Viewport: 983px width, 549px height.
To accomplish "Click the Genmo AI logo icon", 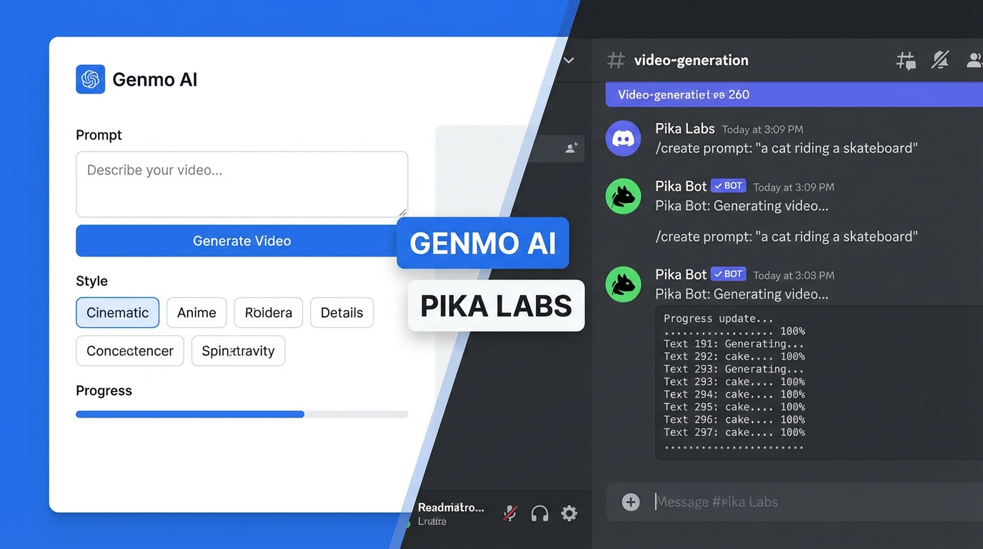I will [x=90, y=79].
